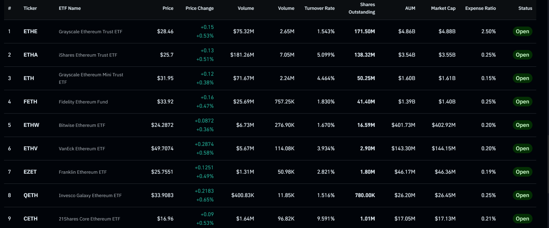Open the FETH ticker
This screenshot has width=549, height=228.
point(30,102)
